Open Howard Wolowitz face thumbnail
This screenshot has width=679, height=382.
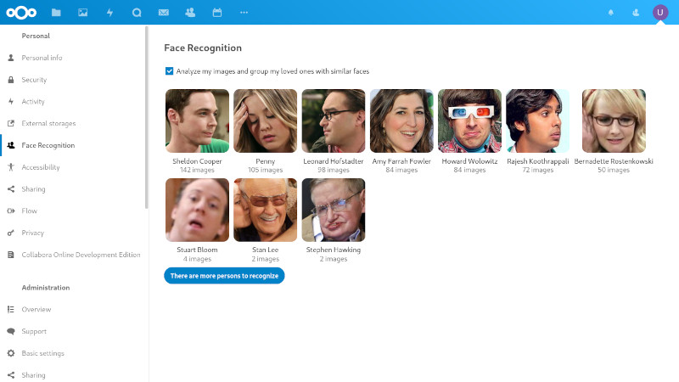pyautogui.click(x=469, y=121)
